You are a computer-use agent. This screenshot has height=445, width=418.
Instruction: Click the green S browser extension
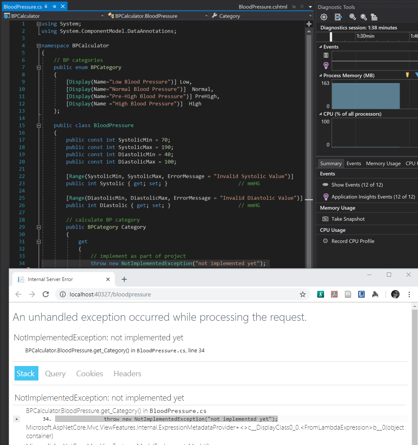click(x=321, y=294)
